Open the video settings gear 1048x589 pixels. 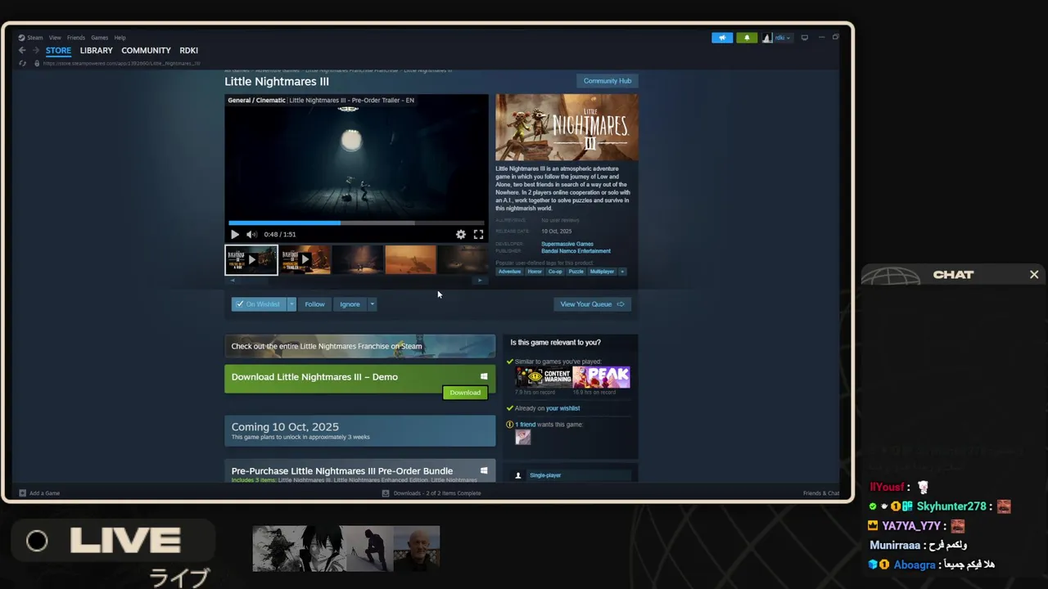461,235
